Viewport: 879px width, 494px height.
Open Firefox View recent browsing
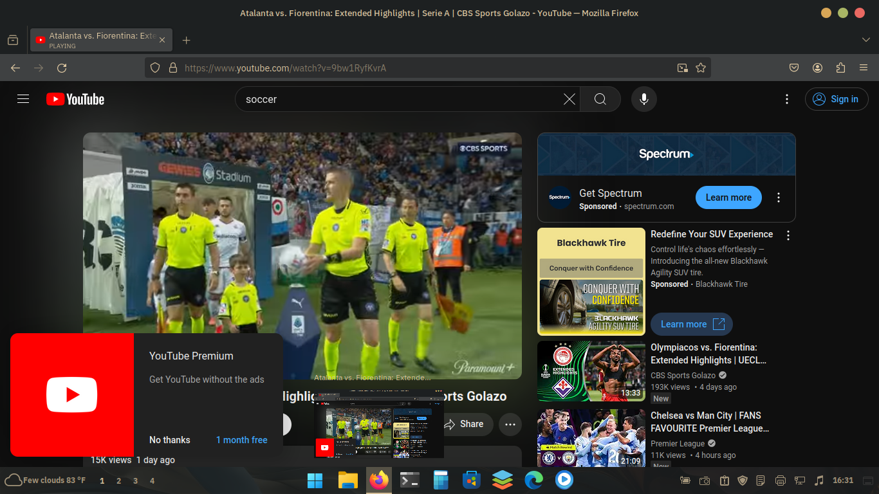[13, 40]
